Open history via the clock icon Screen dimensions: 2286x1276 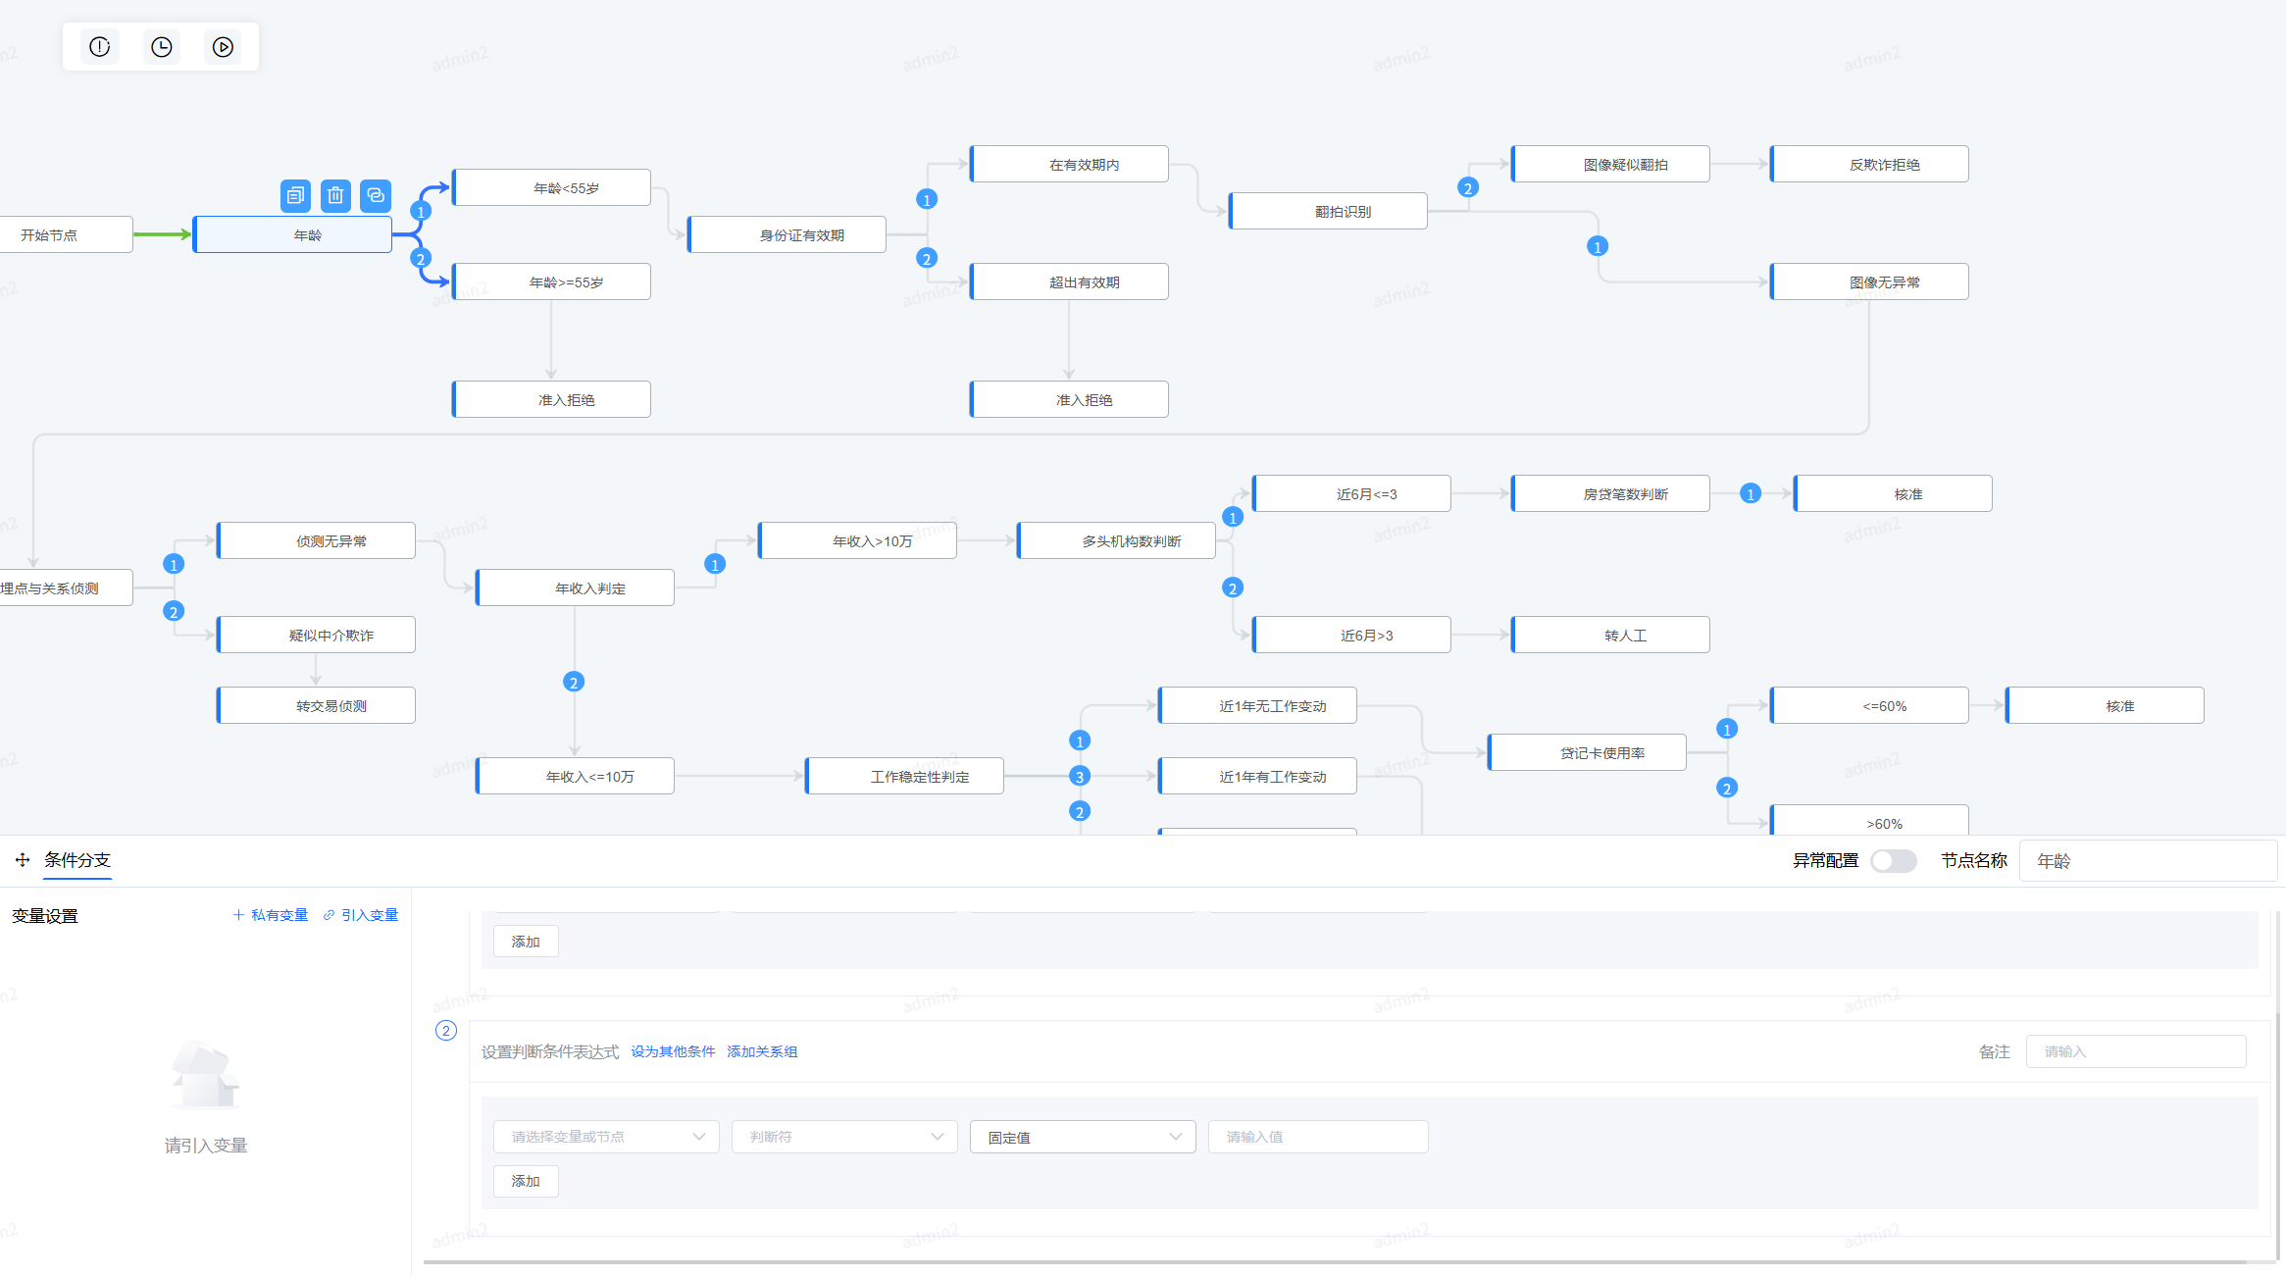pos(162,47)
